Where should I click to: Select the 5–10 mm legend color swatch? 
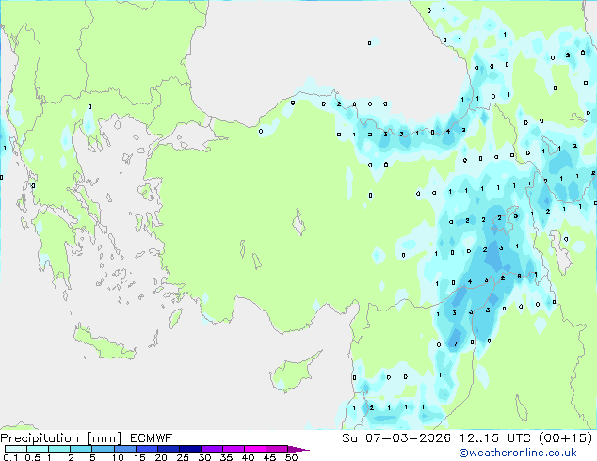click(103, 449)
